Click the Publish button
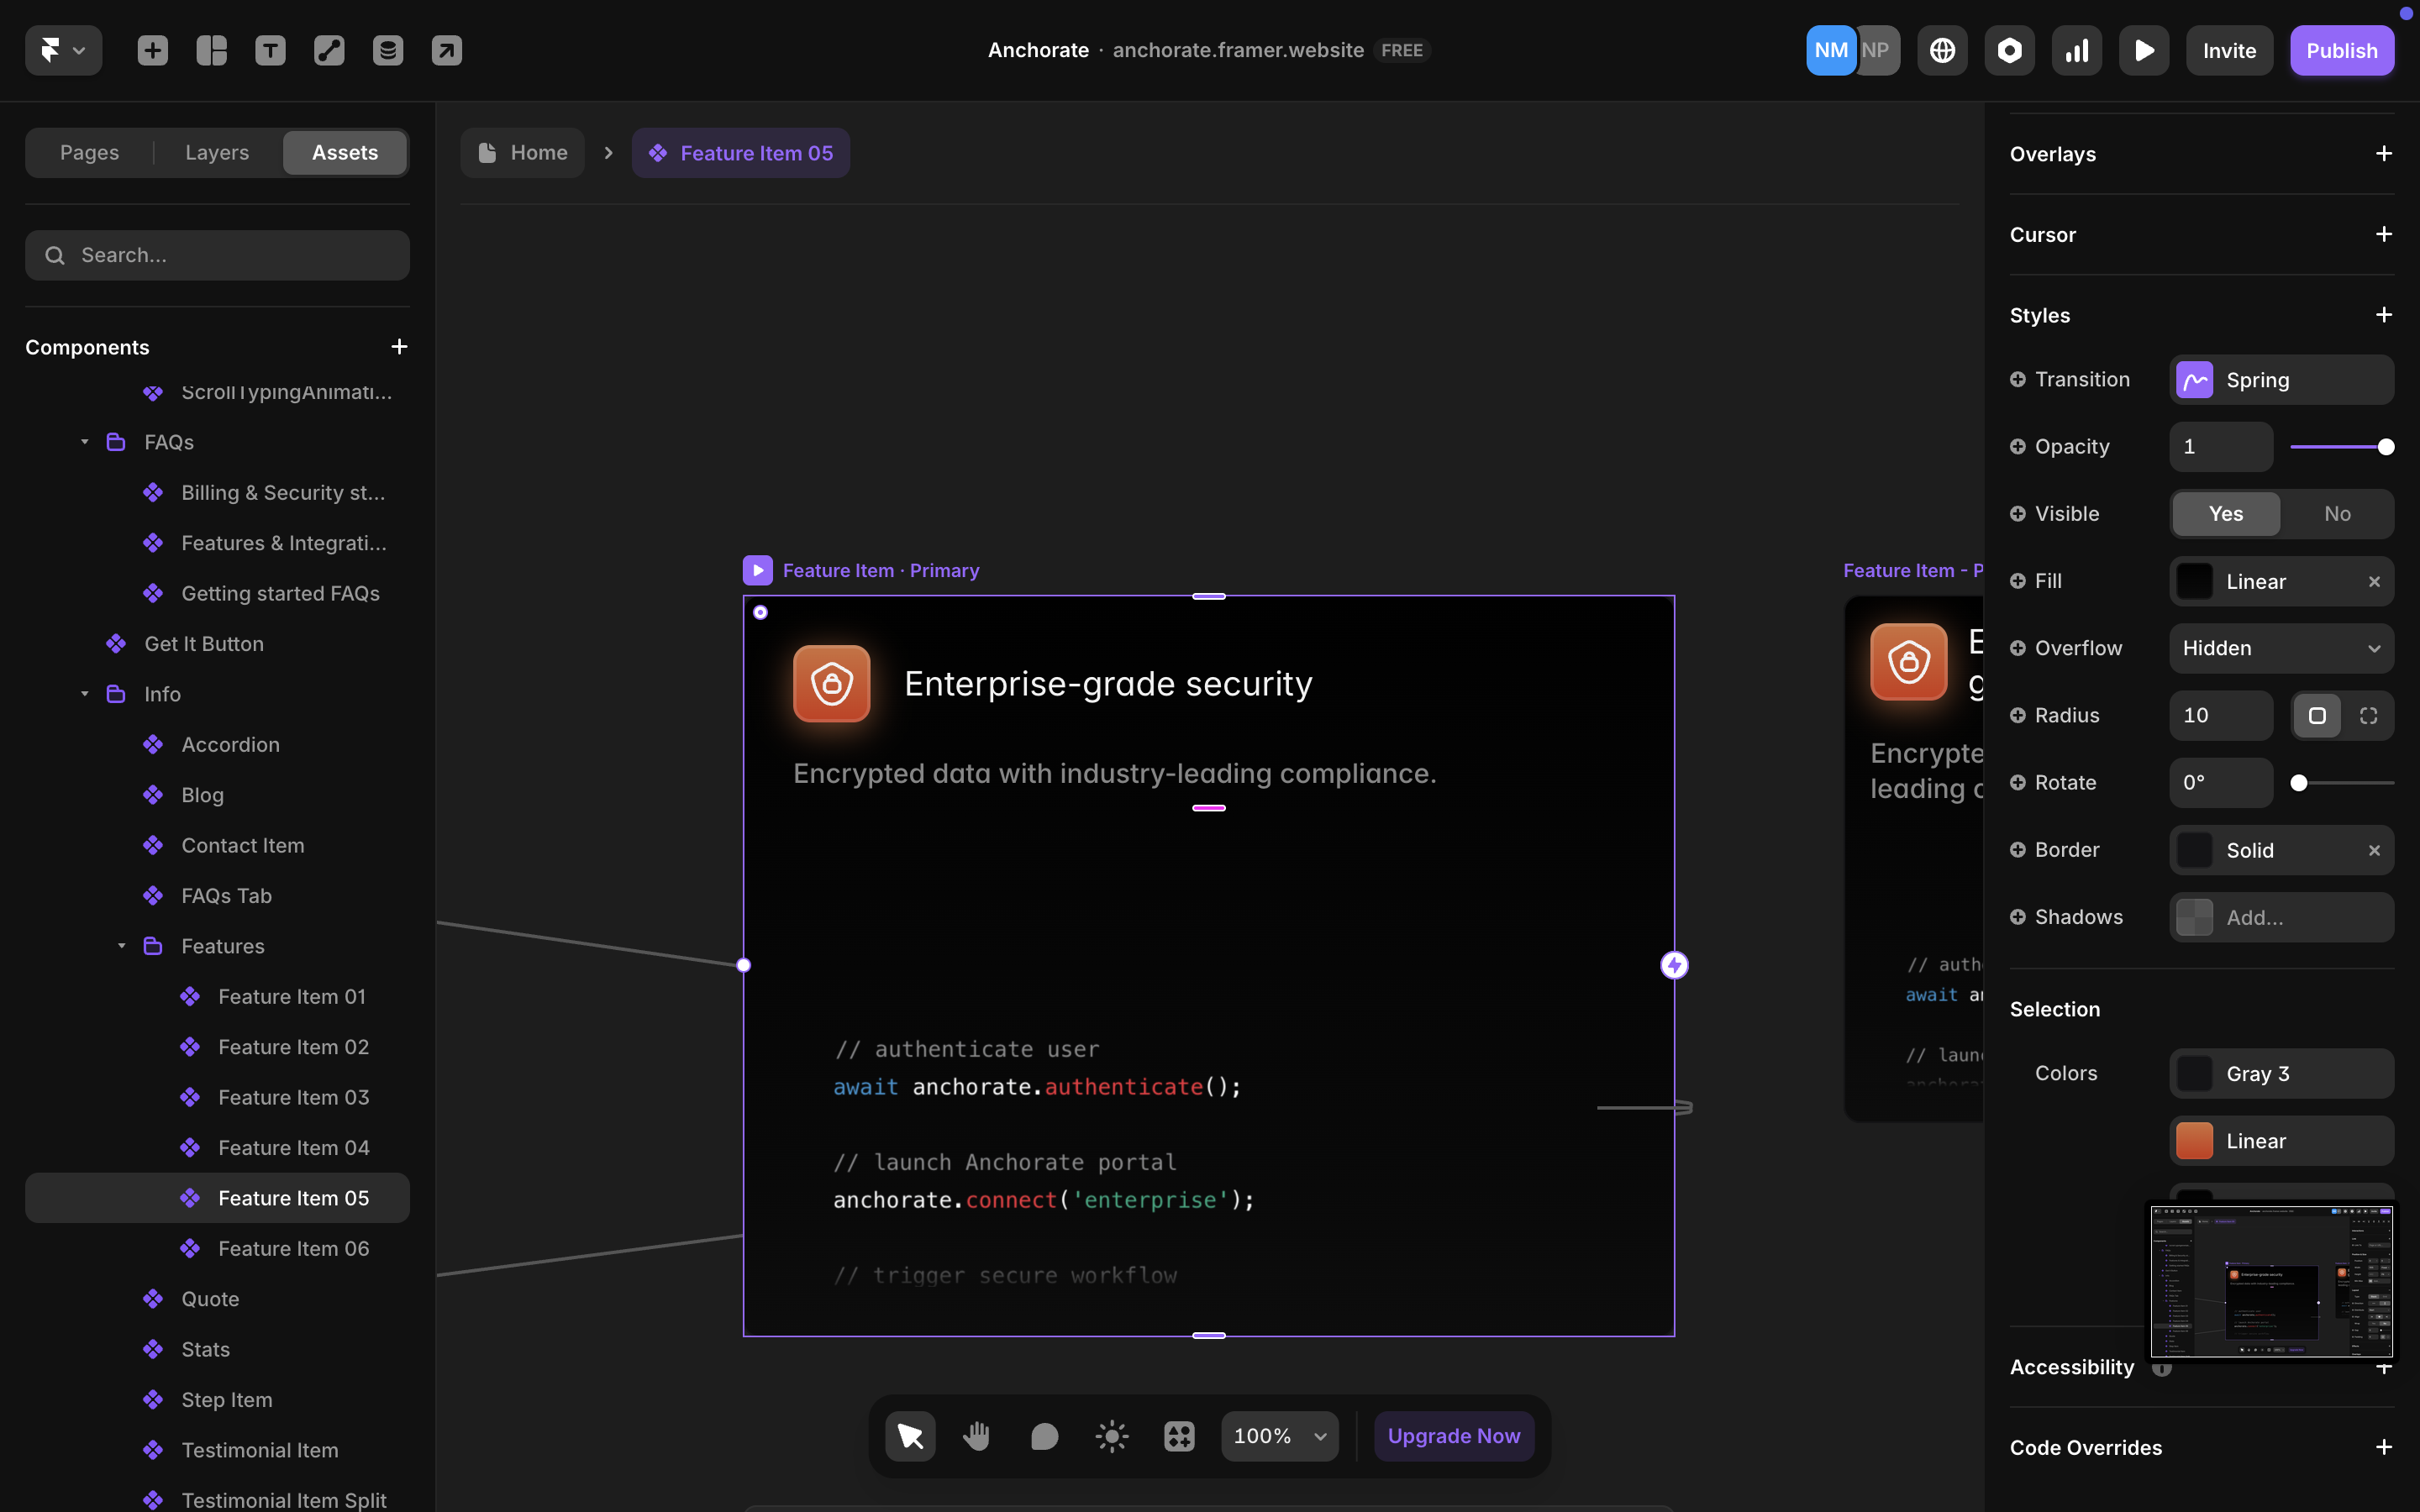The width and height of the screenshot is (2420, 1512). tap(2341, 50)
